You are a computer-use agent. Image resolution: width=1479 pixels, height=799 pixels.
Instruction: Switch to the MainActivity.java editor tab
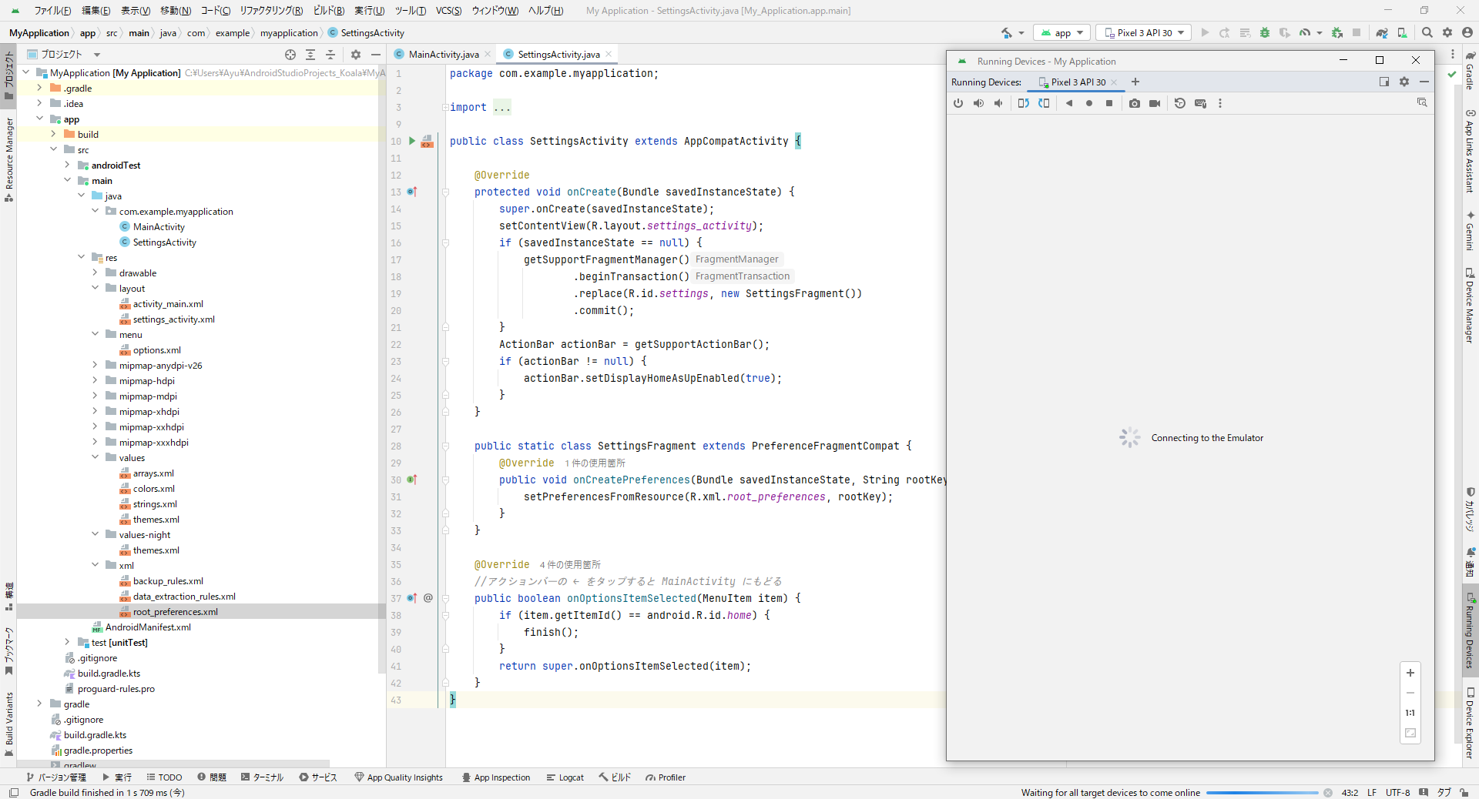point(443,55)
